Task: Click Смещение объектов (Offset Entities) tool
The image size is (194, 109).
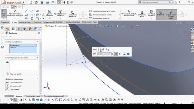Action: click(x=73, y=14)
